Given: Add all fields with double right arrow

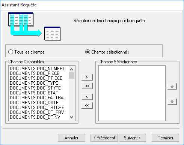Looking at the screenshot, I should tap(87, 86).
